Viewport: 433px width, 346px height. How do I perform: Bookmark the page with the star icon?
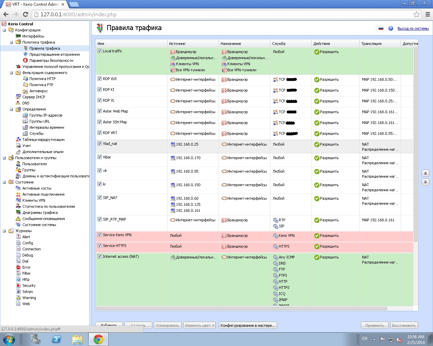416,14
